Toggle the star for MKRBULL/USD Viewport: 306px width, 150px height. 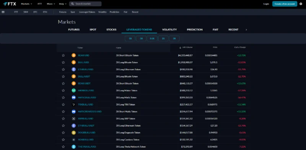click(63, 91)
